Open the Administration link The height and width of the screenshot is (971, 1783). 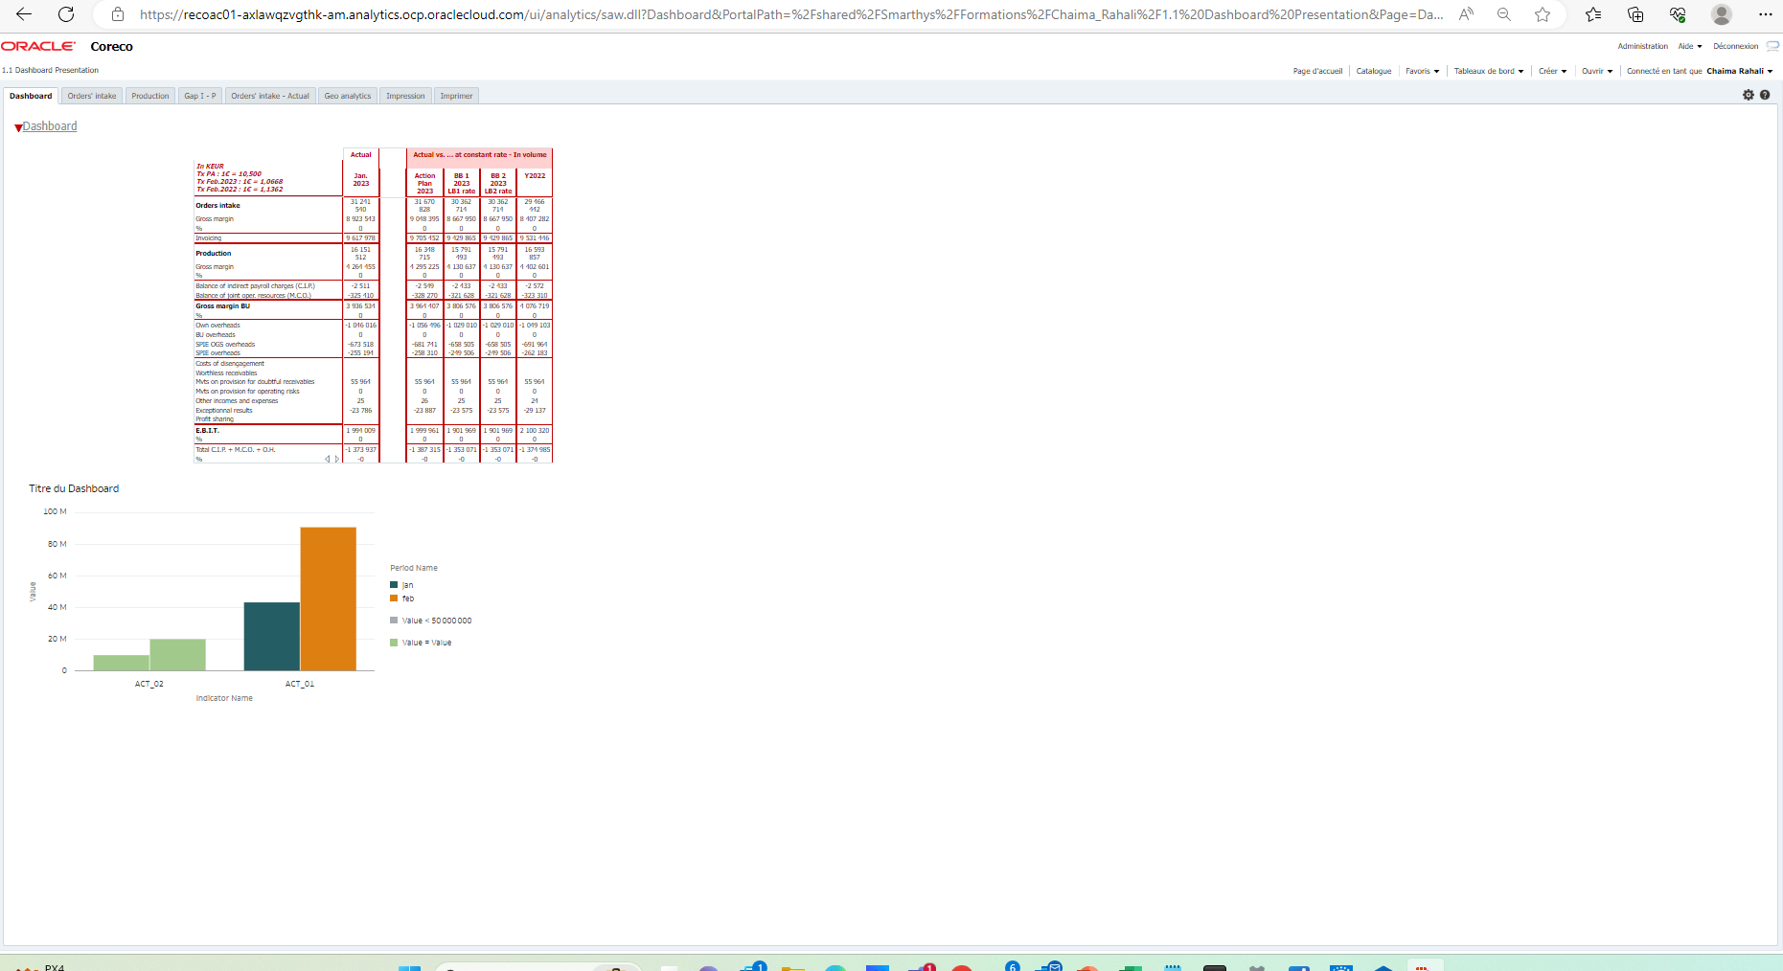point(1642,46)
